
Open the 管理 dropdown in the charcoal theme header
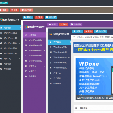pyautogui.click(x=28, y=17)
